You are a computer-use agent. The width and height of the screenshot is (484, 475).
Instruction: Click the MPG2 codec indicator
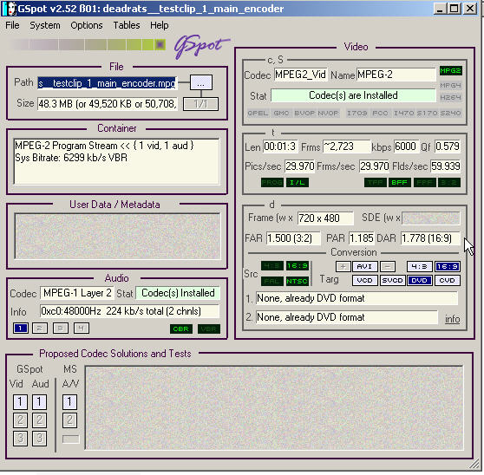(x=450, y=71)
